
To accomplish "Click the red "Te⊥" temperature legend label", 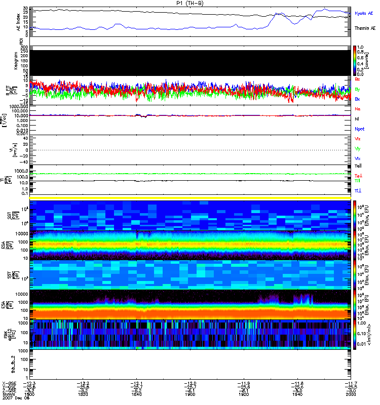I will pos(358,176).
